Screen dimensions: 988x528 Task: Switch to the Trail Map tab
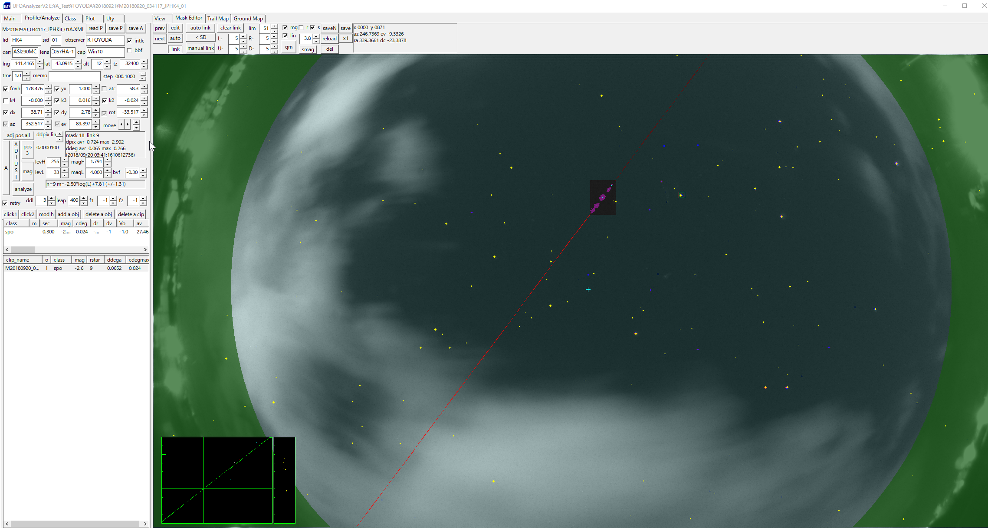(x=217, y=18)
